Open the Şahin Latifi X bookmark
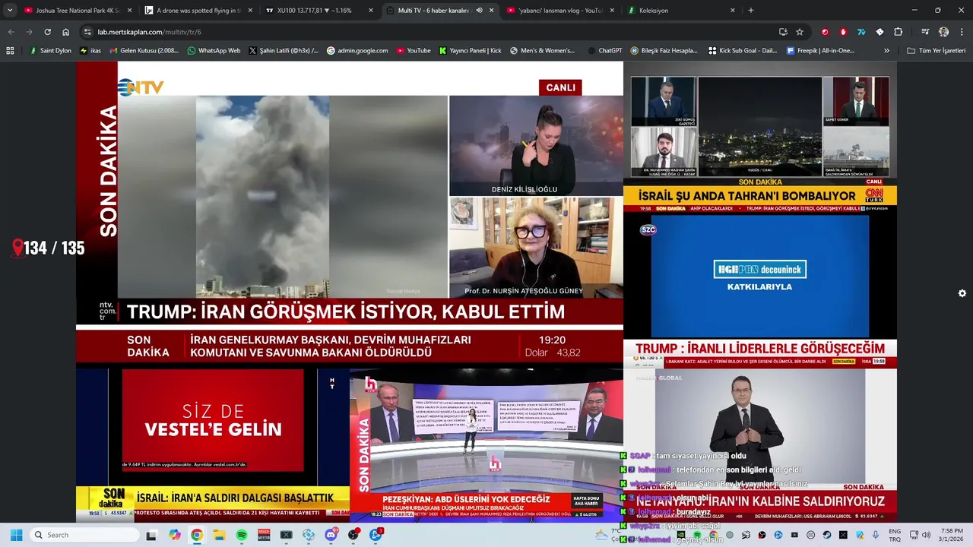Screen dimensions: 973x547 coord(284,51)
